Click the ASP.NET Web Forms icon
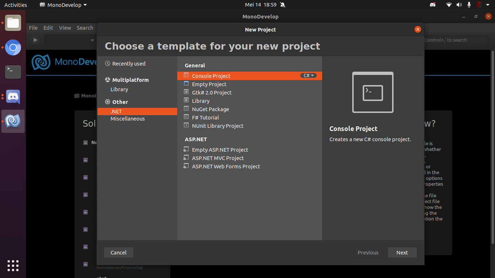 point(186,166)
